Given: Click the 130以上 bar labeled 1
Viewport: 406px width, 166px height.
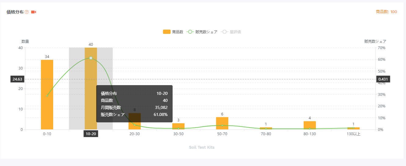Looking at the screenshot, I should click(353, 128).
